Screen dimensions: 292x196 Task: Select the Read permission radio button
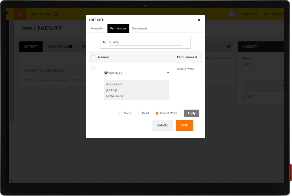point(140,114)
